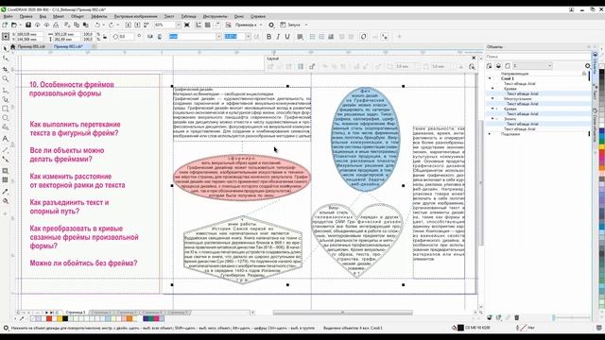Expand the bottom collapsed layer in Objects
The image size is (605, 340).
pos(490,134)
